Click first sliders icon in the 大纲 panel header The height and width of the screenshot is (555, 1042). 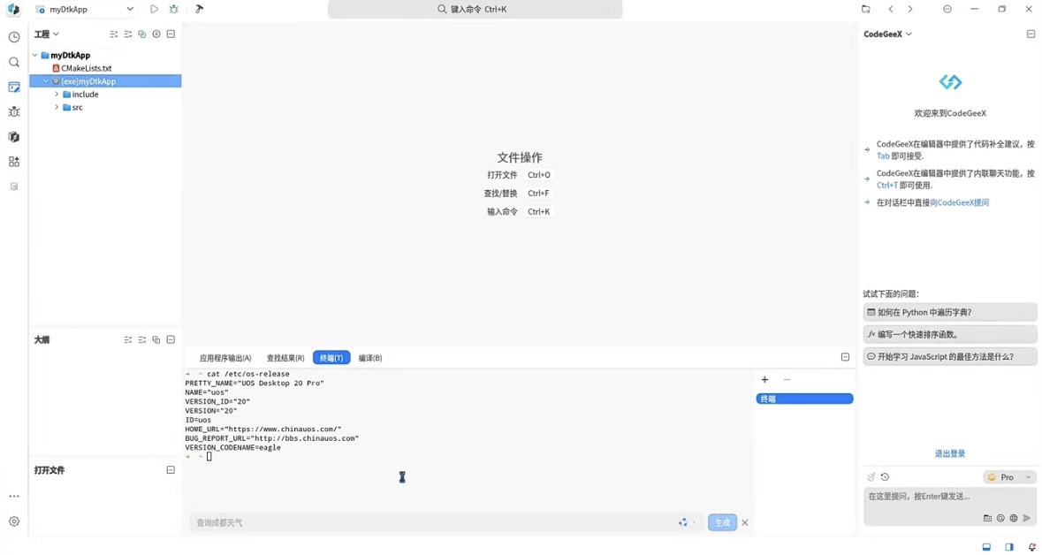(x=127, y=339)
